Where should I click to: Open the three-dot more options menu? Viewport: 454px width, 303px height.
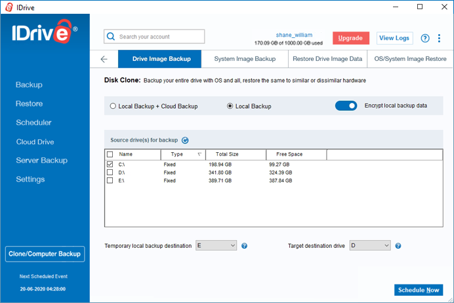[439, 38]
